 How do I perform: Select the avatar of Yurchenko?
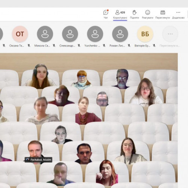tap(95, 34)
